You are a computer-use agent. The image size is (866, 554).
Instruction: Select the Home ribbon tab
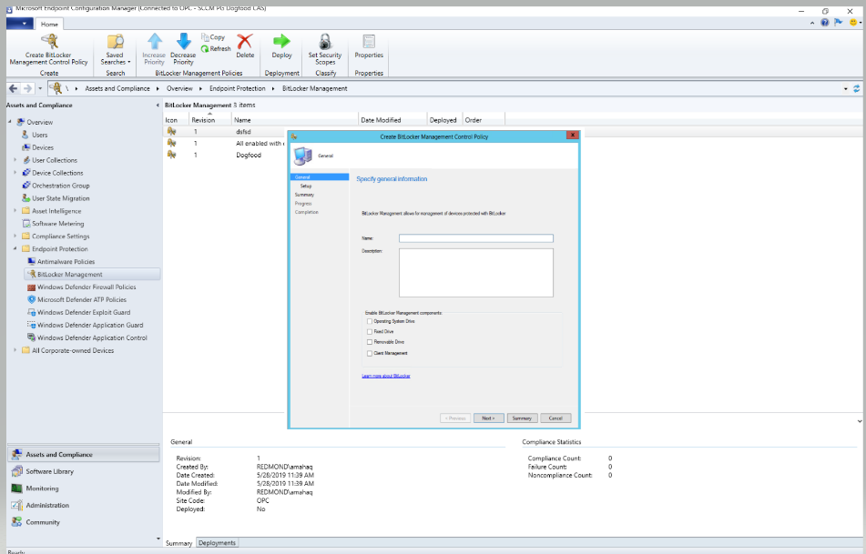[x=49, y=25]
